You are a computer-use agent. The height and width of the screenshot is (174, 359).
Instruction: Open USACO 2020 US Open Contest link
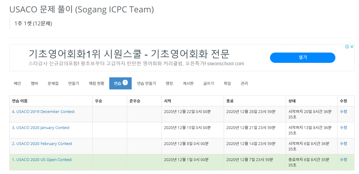[42, 159]
